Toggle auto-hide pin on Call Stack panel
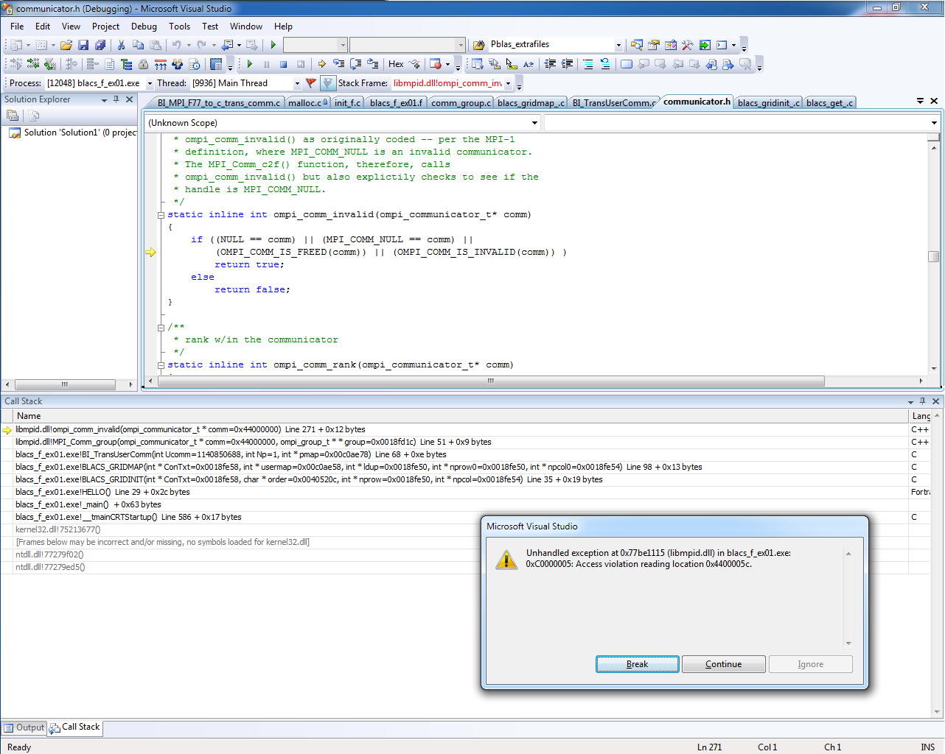Image resolution: width=945 pixels, height=754 pixels. [922, 401]
